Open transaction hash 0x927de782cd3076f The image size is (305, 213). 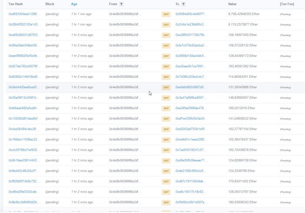(x=24, y=67)
